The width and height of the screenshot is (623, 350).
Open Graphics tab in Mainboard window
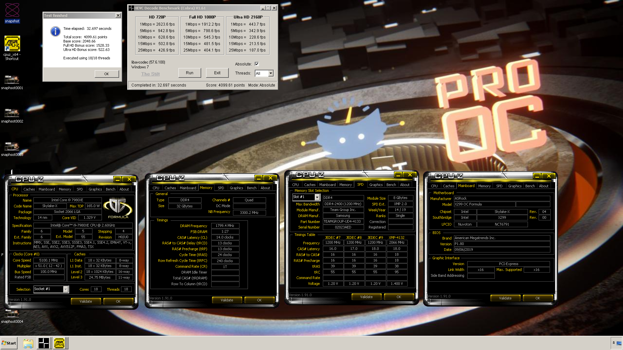click(515, 186)
